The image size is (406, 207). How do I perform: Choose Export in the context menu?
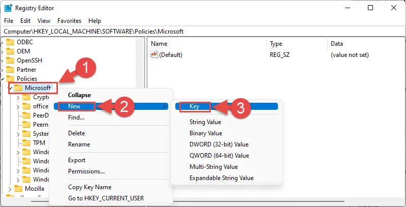pos(111,160)
